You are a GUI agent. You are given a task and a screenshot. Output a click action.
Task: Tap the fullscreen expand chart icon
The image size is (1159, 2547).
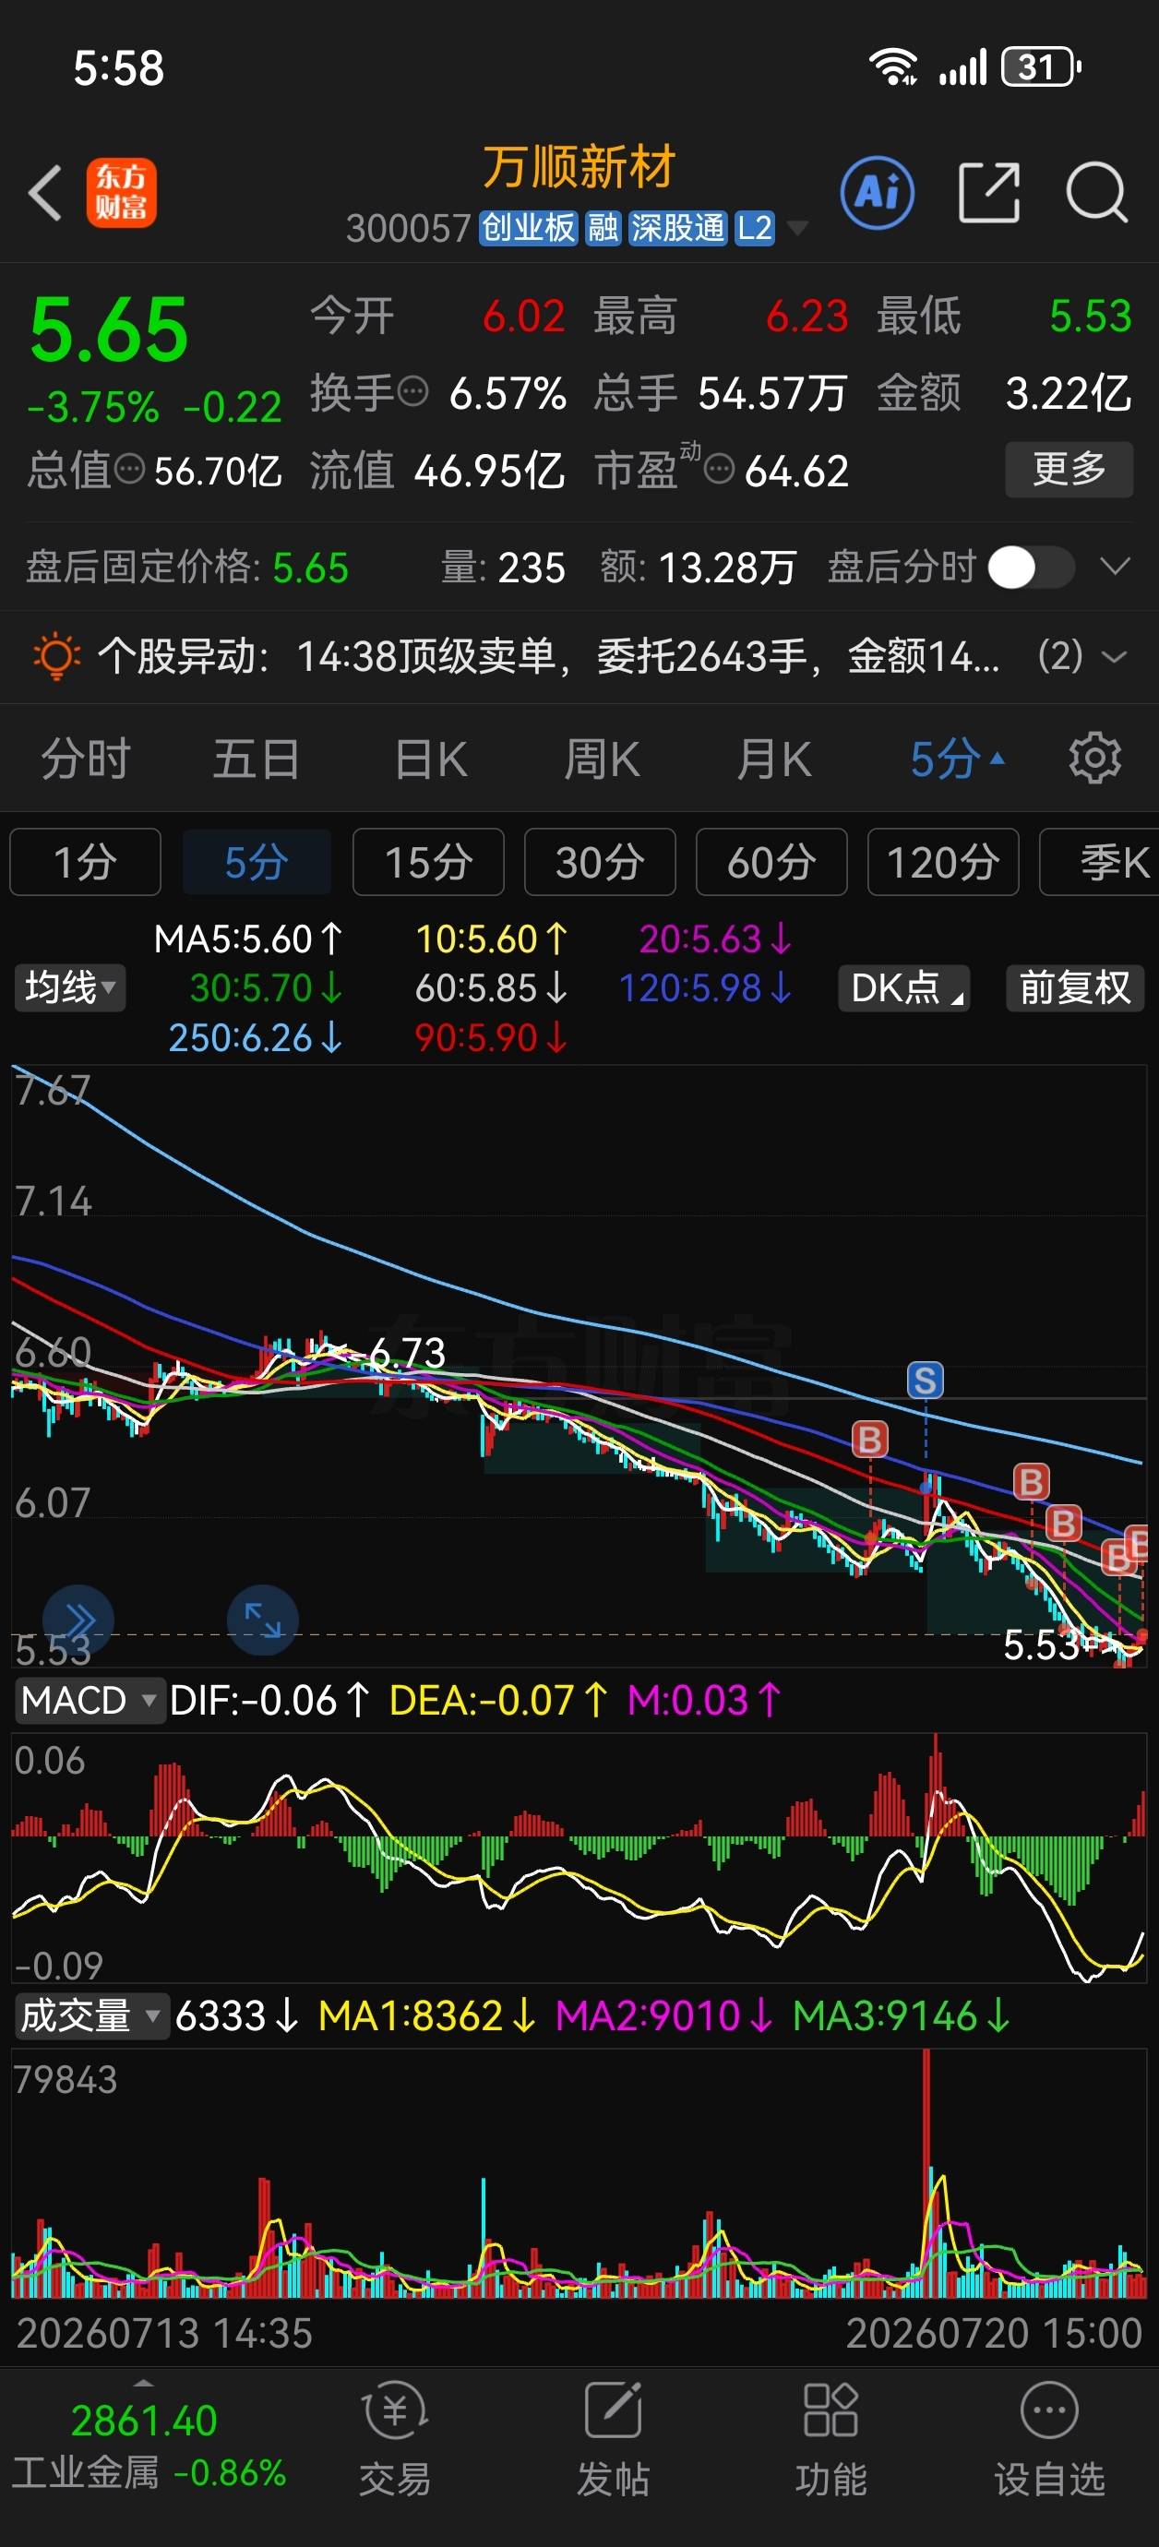coord(263,1620)
